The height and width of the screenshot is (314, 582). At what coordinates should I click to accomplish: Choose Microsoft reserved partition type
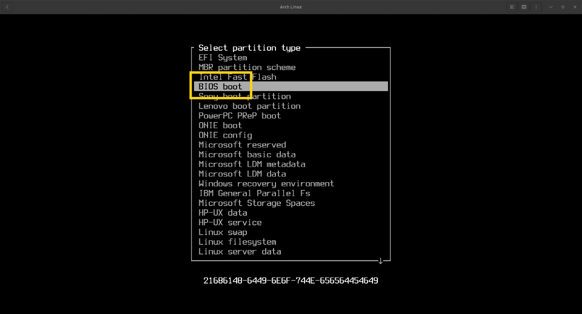pos(242,145)
